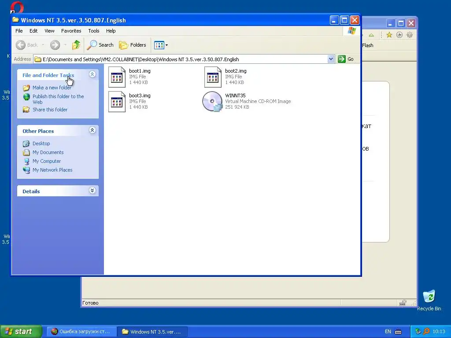
Task: Open My Computer from Other Places
Action: click(47, 161)
